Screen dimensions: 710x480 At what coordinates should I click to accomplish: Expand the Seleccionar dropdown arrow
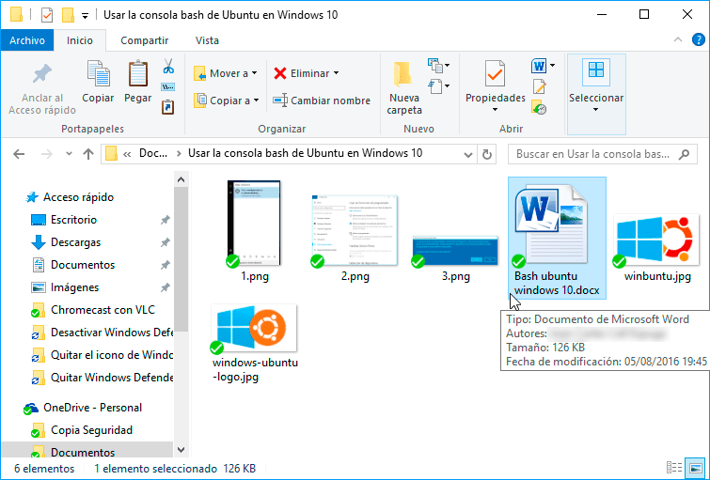[596, 110]
